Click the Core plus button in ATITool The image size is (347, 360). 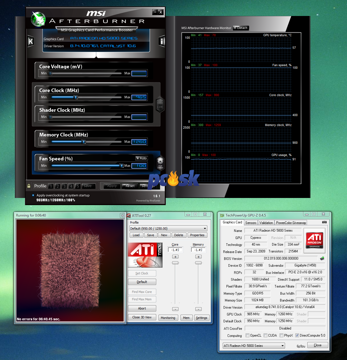[175, 257]
